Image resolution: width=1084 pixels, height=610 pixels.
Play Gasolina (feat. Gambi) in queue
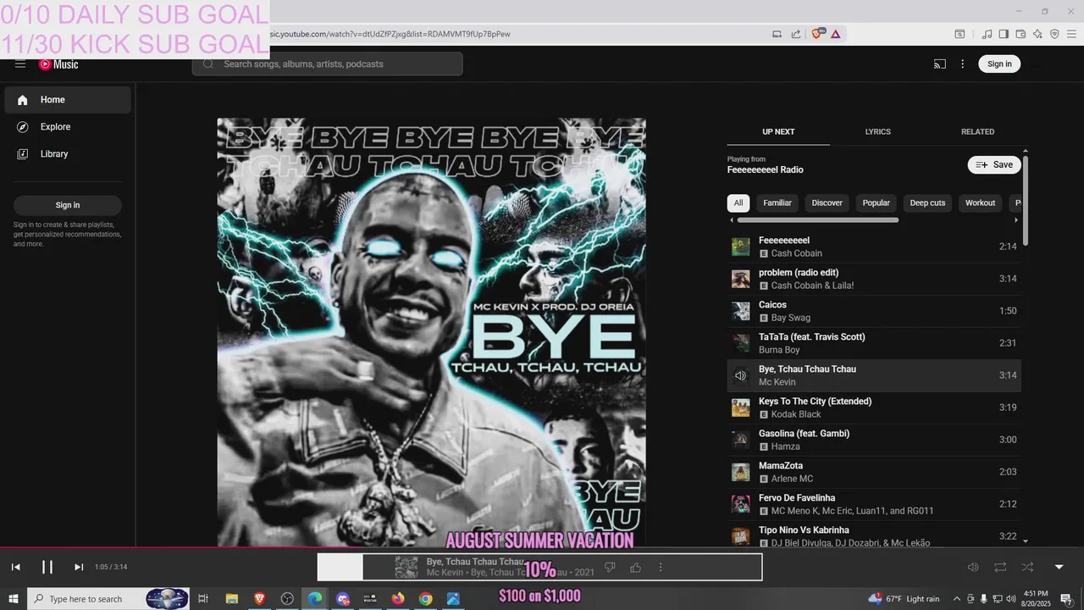point(874,440)
